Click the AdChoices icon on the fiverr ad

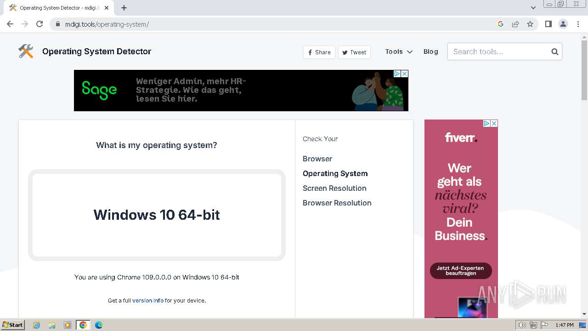pos(487,123)
